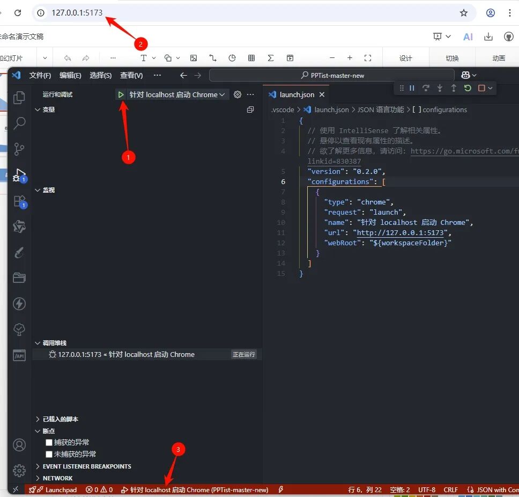Open the Accounts icon in the activity bar
519x497 pixels.
[x=19, y=444]
